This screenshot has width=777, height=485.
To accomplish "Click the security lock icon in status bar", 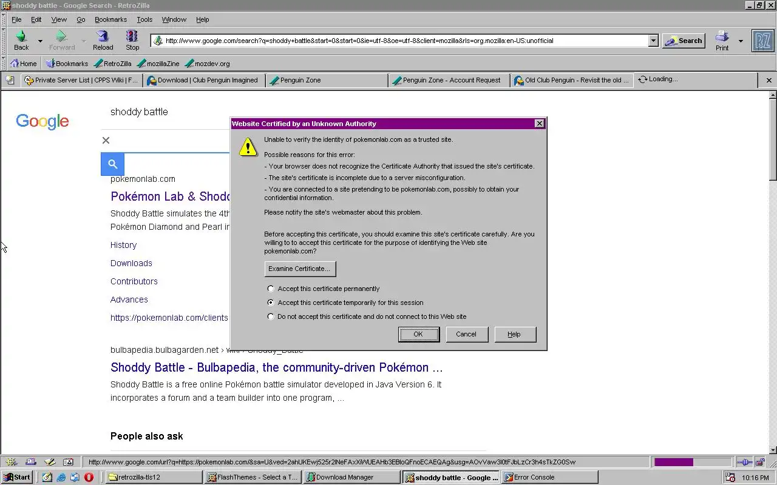I will (760, 462).
